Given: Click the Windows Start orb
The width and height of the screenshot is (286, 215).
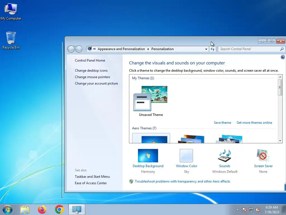Looking at the screenshot, I should (x=8, y=209).
